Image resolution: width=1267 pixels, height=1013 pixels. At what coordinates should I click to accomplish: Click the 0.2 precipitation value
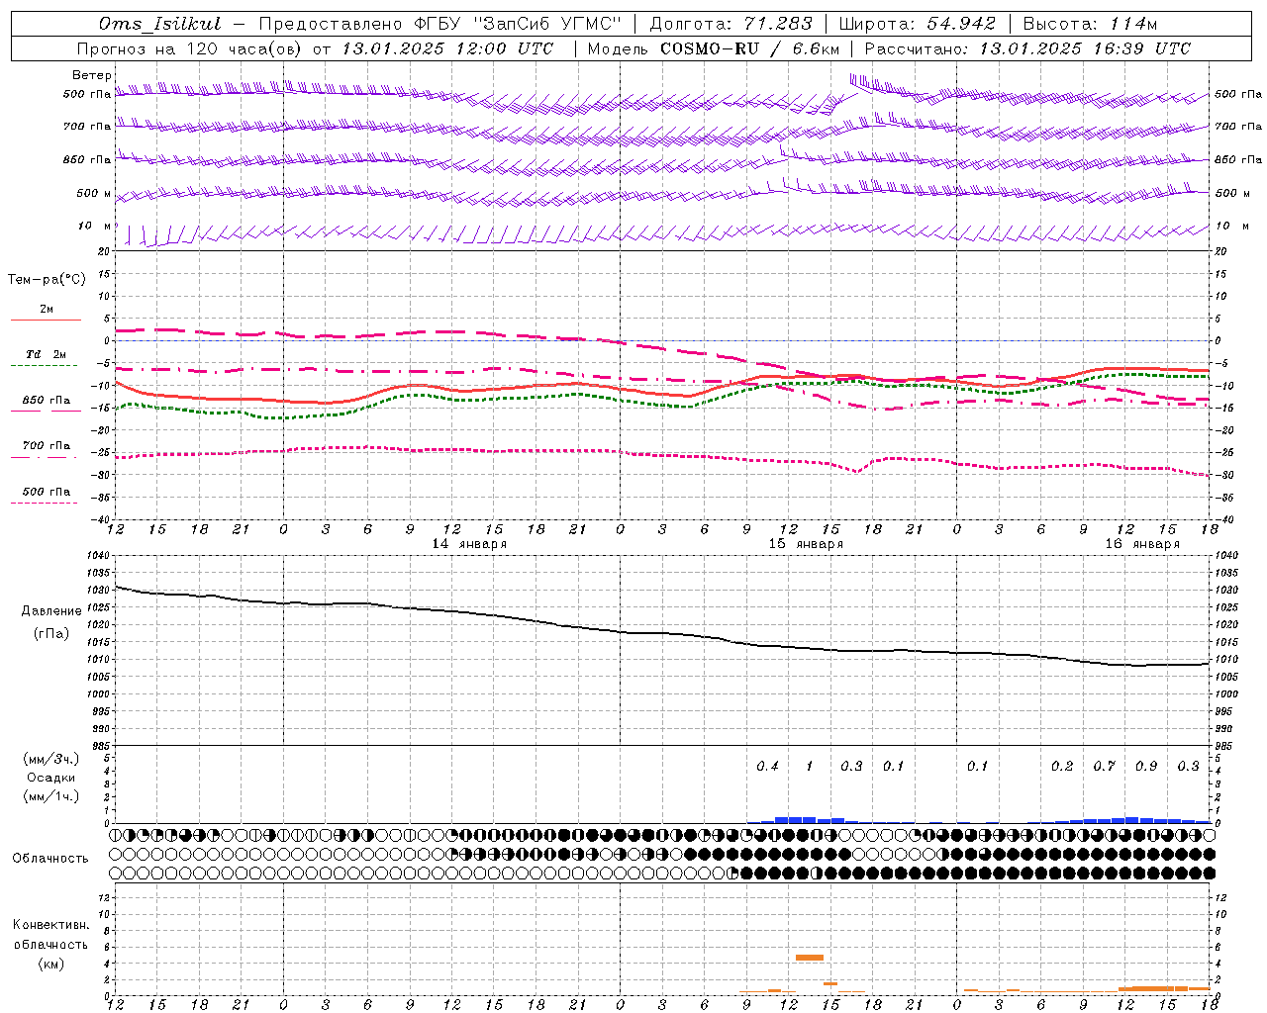click(x=1062, y=767)
